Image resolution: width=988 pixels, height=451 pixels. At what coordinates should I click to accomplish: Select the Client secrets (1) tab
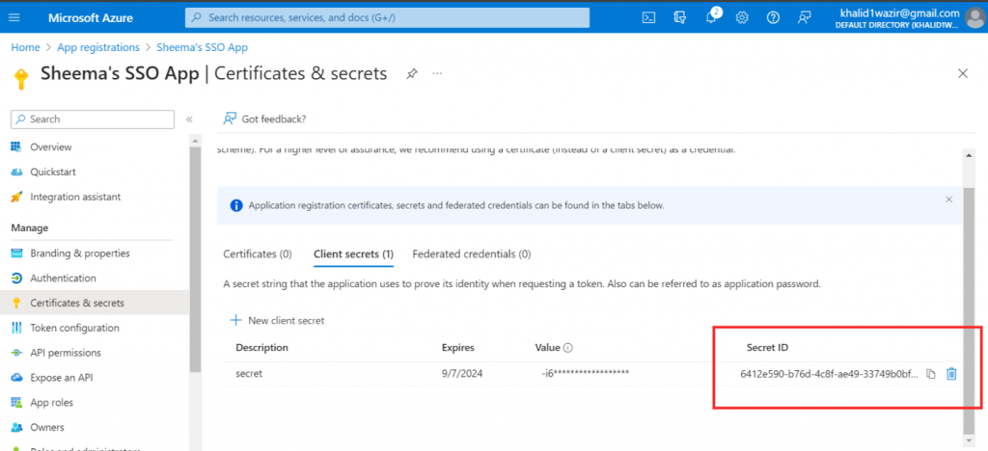tap(353, 254)
